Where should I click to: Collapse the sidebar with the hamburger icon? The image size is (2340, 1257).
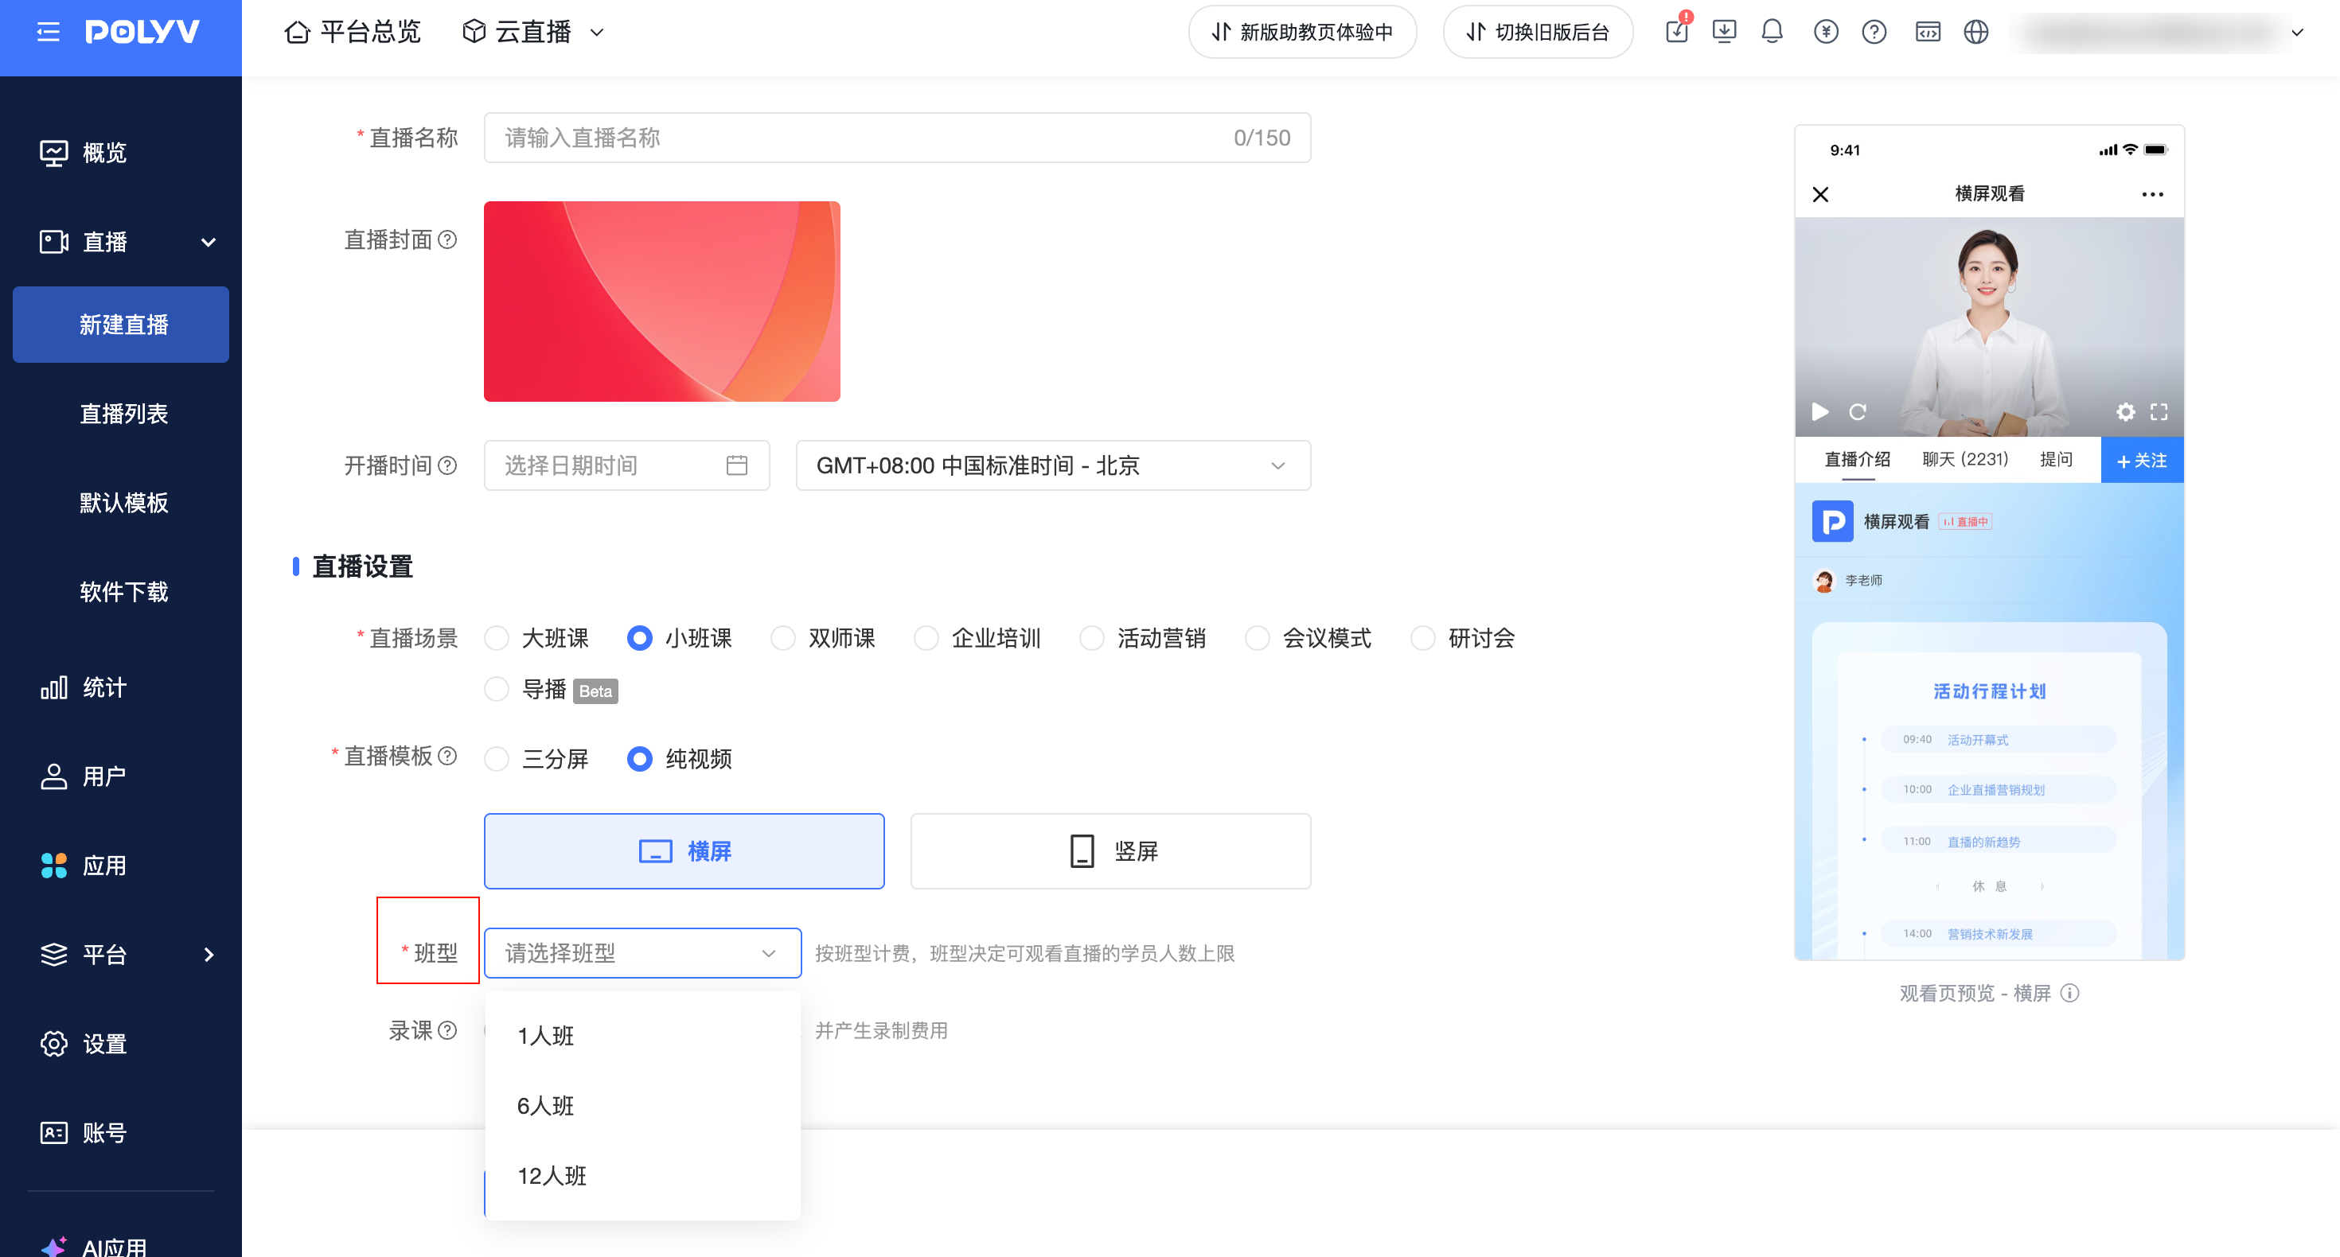point(48,33)
